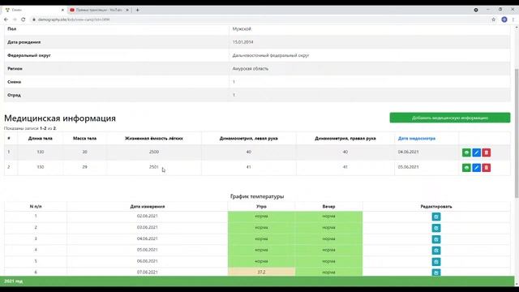
Task: Click the Динамометрия, правая рука header
Action: click(345, 139)
